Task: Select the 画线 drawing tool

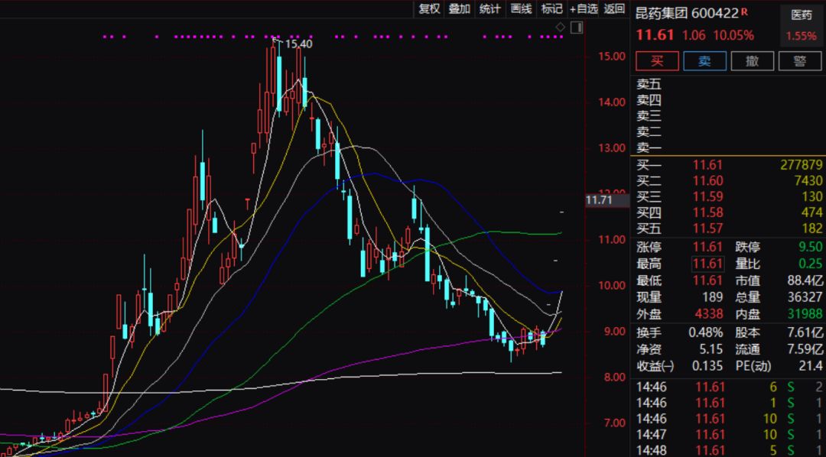Action: coord(521,9)
